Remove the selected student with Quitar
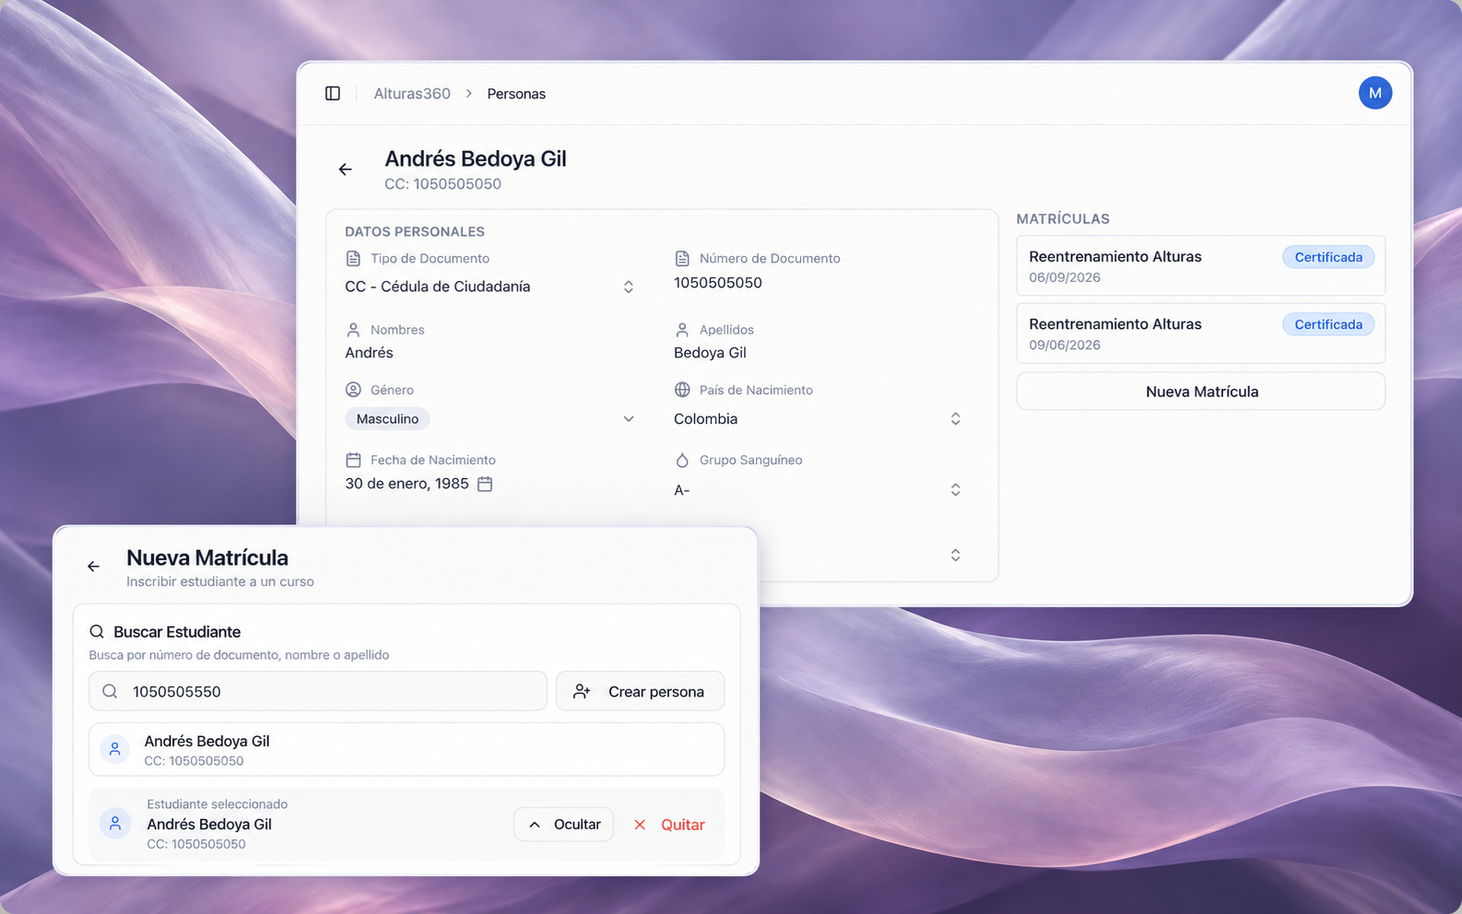The width and height of the screenshot is (1462, 914). point(669,825)
